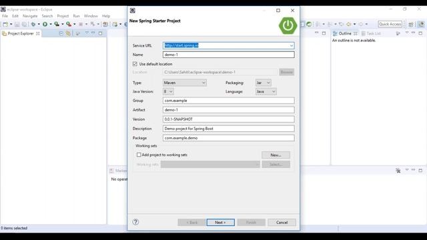This screenshot has height=240, width=427.
Task: Click the Save toolbar icon in Eclipse
Action: pyautogui.click(x=17, y=24)
